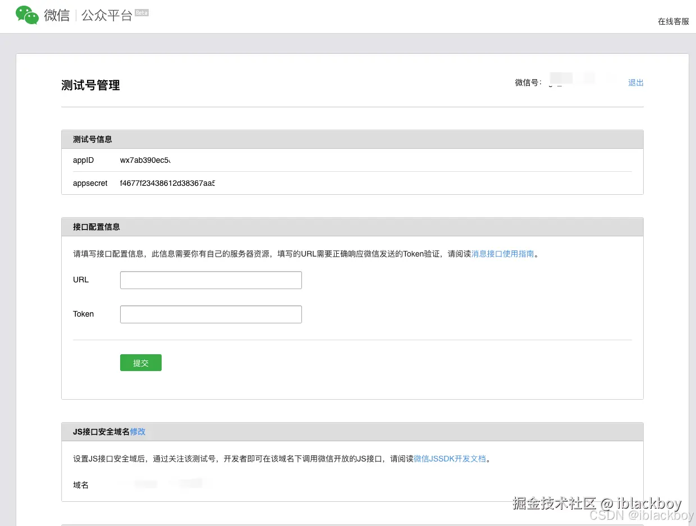Open the 在线客服 customer service link
This screenshot has height=526, width=696.
[672, 21]
